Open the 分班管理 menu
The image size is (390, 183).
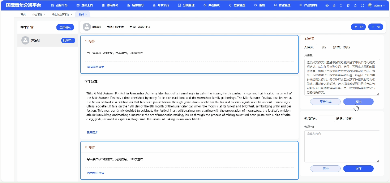pos(186,5)
